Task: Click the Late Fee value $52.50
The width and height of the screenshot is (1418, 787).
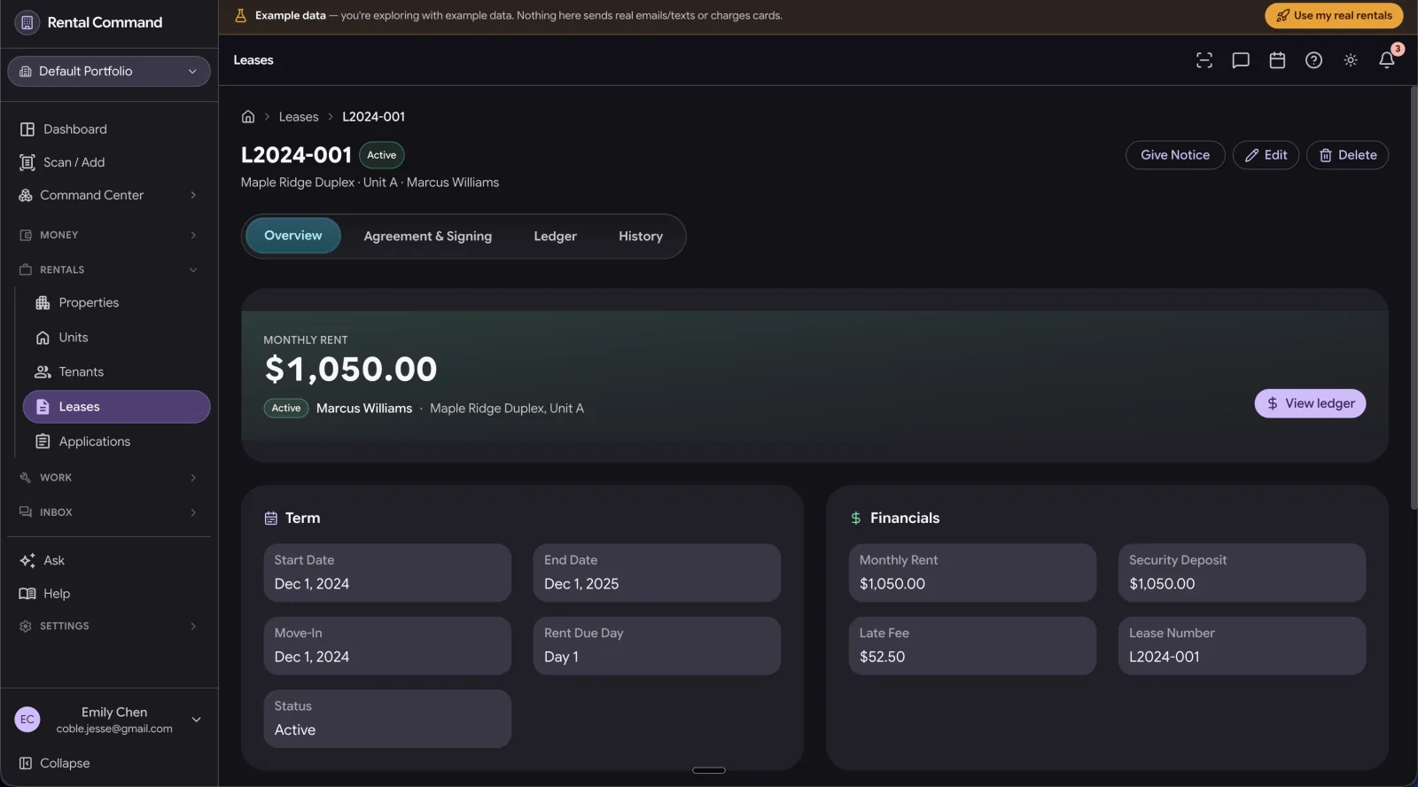Action: click(882, 657)
